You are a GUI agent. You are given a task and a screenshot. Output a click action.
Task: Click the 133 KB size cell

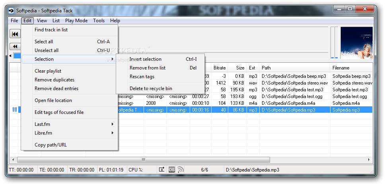[x=237, y=103]
